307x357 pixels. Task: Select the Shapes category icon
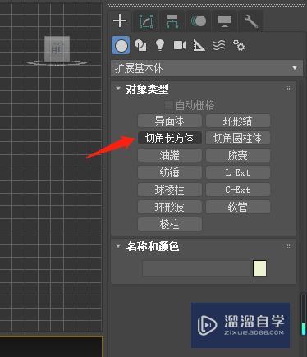point(140,45)
